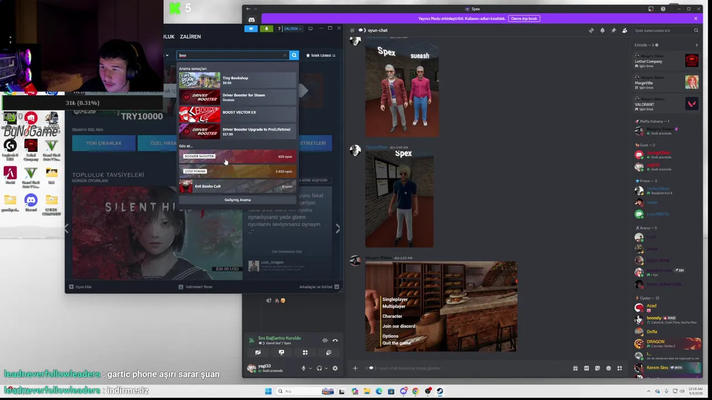The width and height of the screenshot is (712, 400).
Task: Open Steam notifications bell
Action: tap(266, 28)
